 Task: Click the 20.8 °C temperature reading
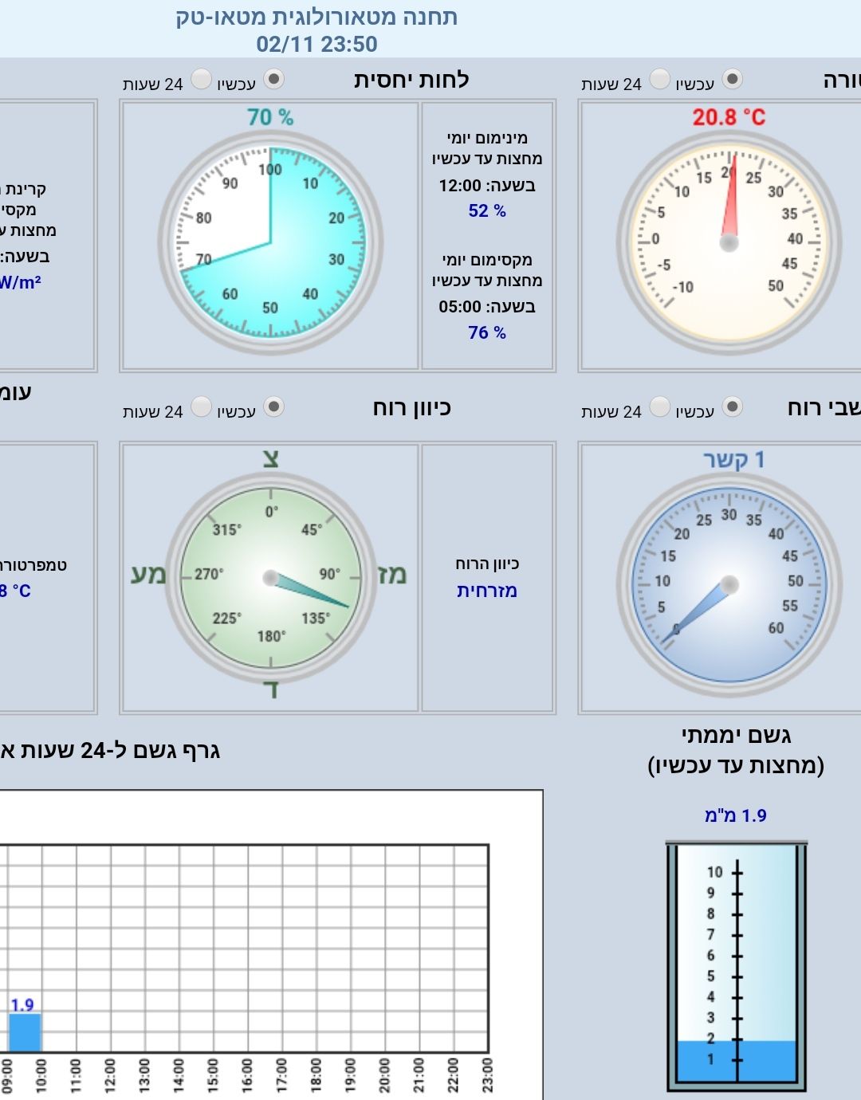point(729,117)
